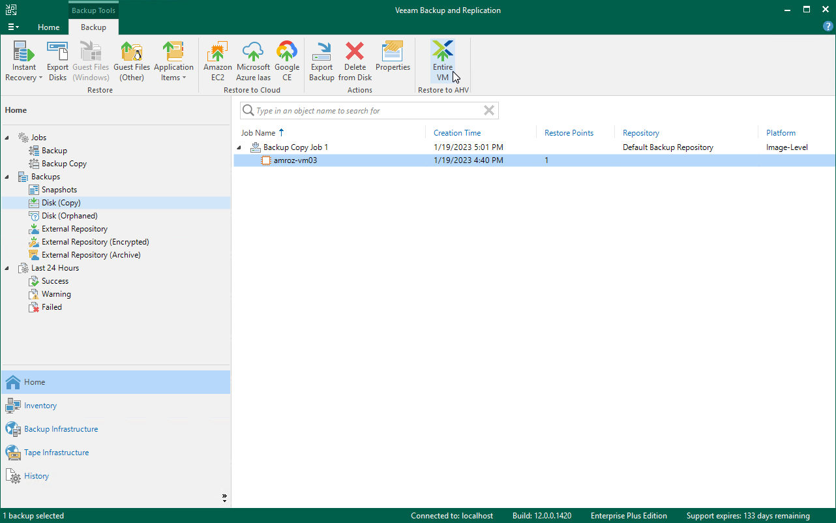
Task: Open Backup Copy jobs node
Action: 64,164
